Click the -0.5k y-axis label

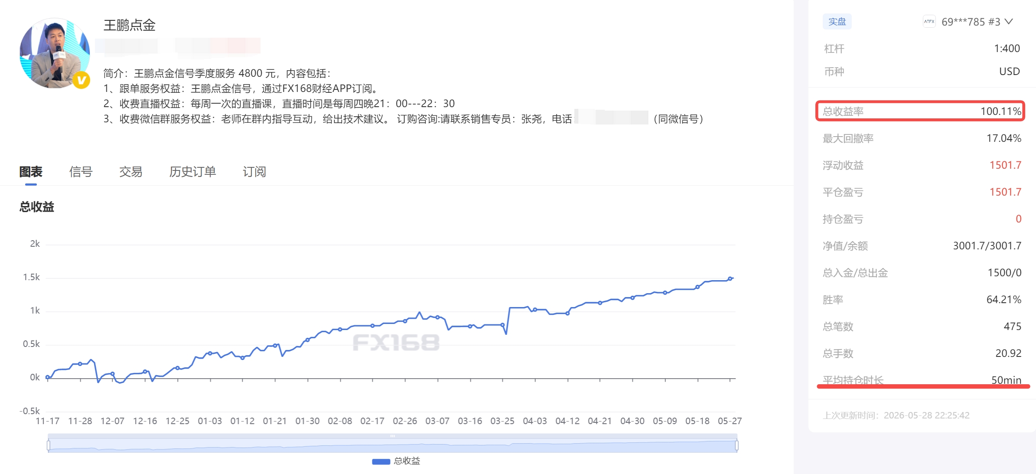(29, 411)
